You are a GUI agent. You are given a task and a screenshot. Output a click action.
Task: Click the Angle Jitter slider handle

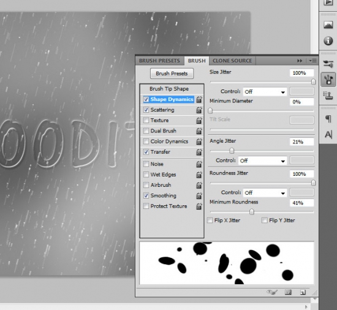pos(232,151)
